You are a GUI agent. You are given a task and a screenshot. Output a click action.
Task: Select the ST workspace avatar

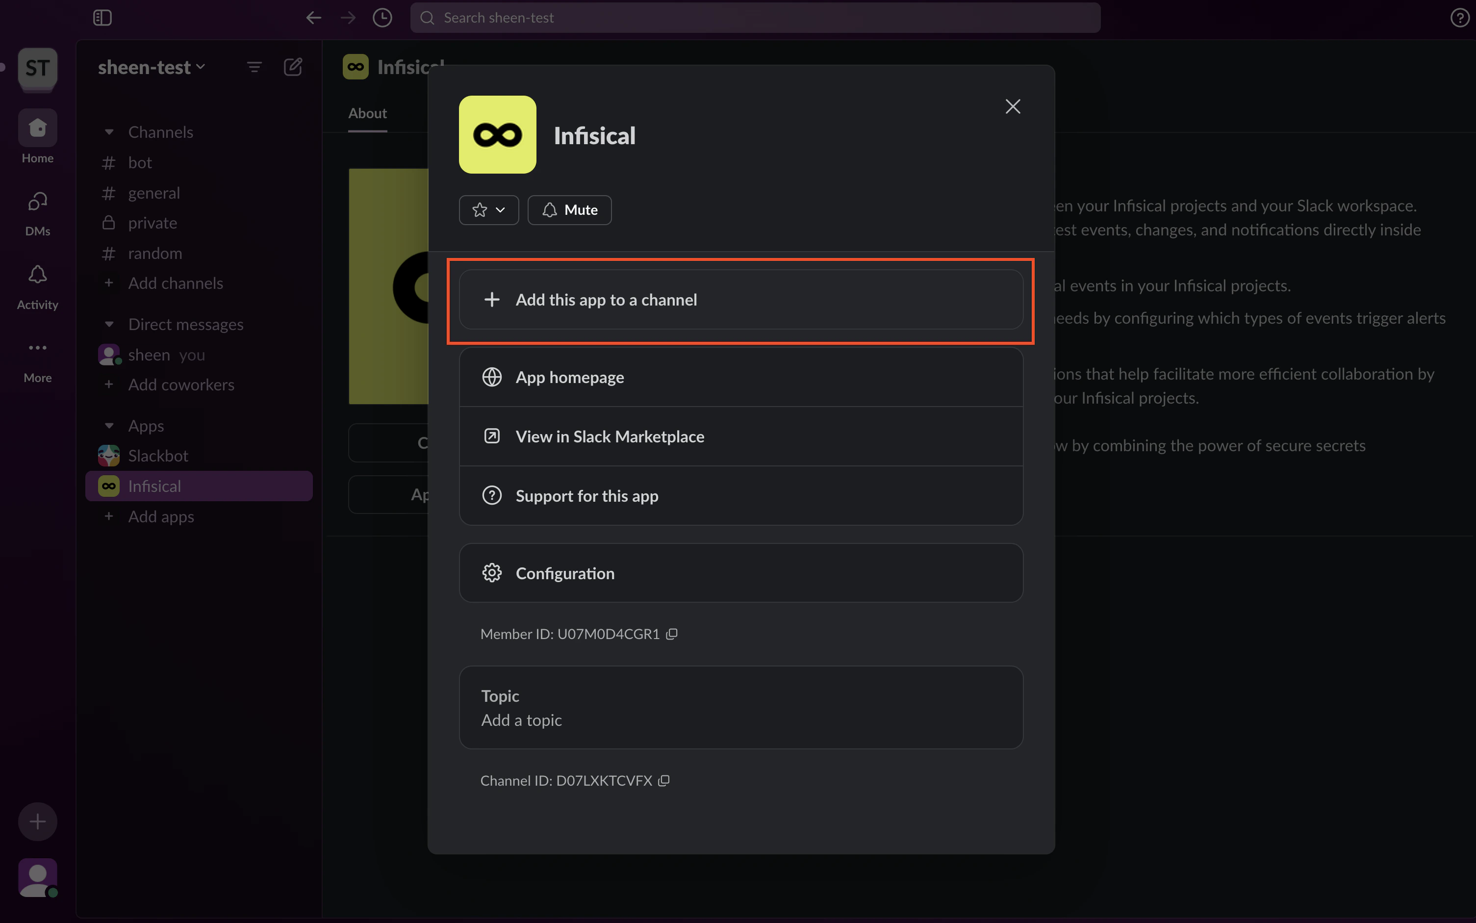coord(38,68)
